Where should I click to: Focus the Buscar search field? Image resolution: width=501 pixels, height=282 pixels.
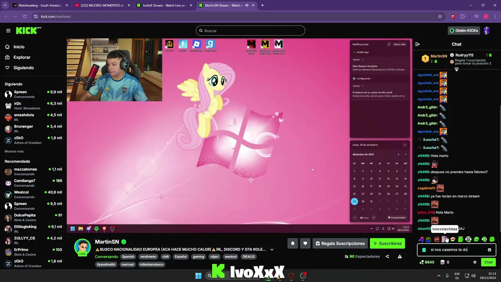coord(250,31)
